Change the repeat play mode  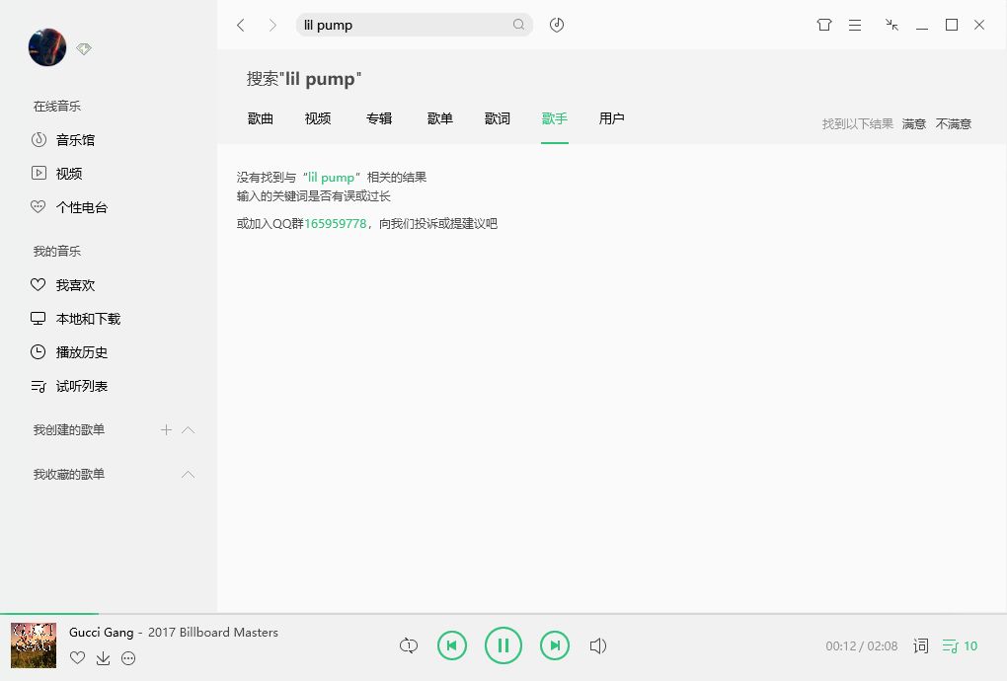click(x=408, y=645)
